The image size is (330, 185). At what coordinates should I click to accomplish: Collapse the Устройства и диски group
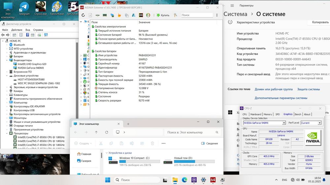pyautogui.click(x=107, y=153)
